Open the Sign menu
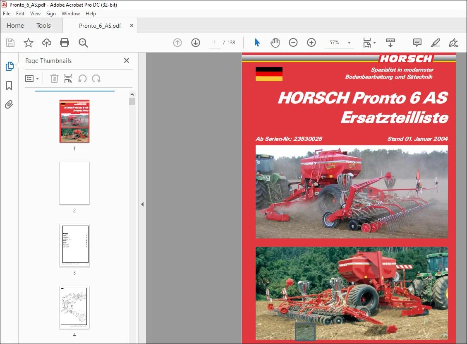 (51, 14)
